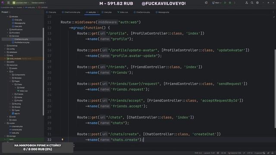The image size is (276, 155).
Task: Select the Friends pages folder
Action: point(19,94)
